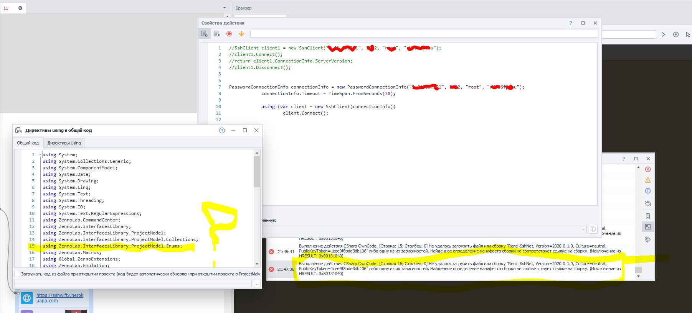Click the browse file ellipsis button
This screenshot has width=692, height=313.
(x=256, y=284)
